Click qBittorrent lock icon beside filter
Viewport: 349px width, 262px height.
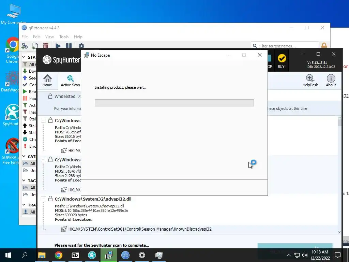pos(324,45)
